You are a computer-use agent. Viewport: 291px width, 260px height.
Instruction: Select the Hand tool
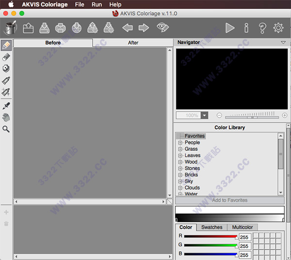[6, 117]
